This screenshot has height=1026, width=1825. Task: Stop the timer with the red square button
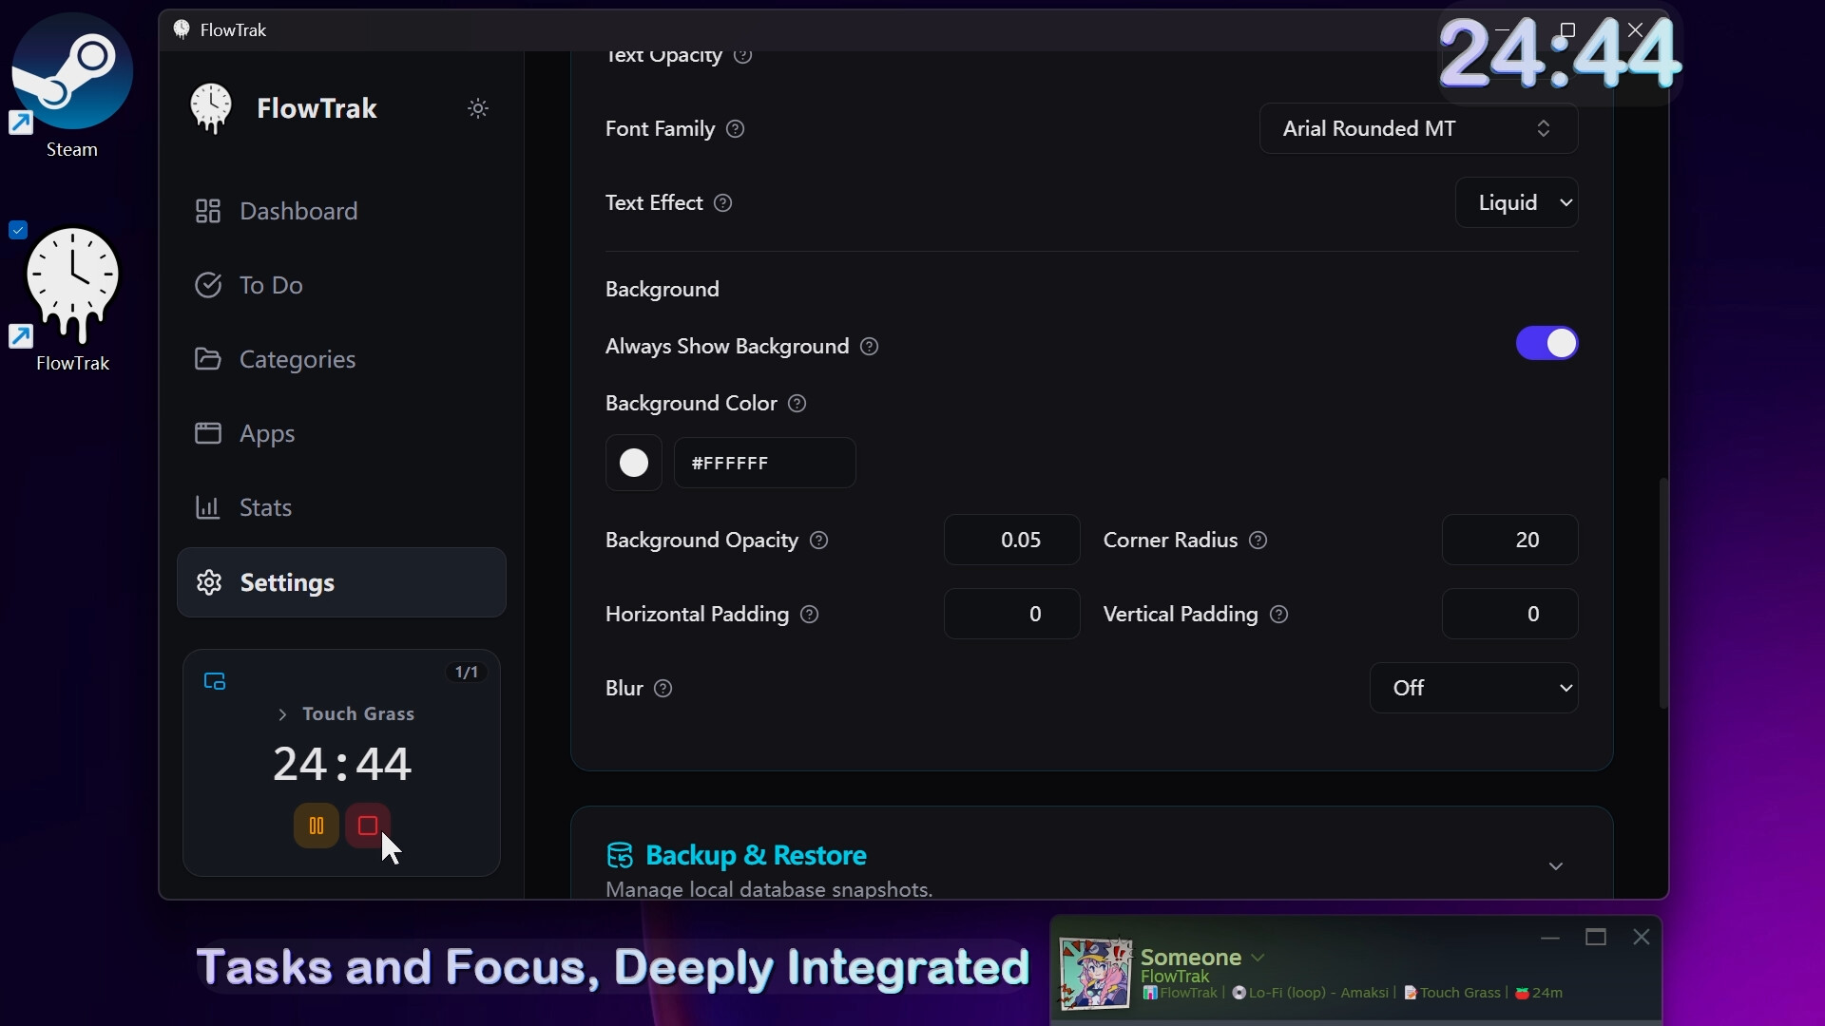coord(368,826)
